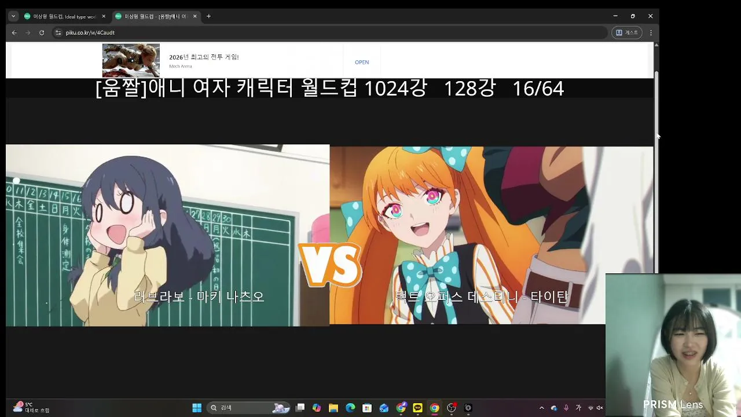Image resolution: width=741 pixels, height=417 pixels.
Task: Click the piku.co.kr/w/4Caudt address field
Action: click(x=330, y=33)
